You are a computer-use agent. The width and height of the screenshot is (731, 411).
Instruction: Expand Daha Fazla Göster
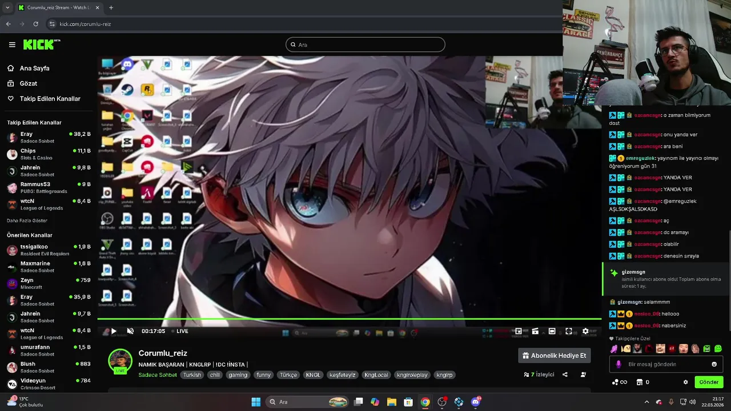pyautogui.click(x=27, y=220)
